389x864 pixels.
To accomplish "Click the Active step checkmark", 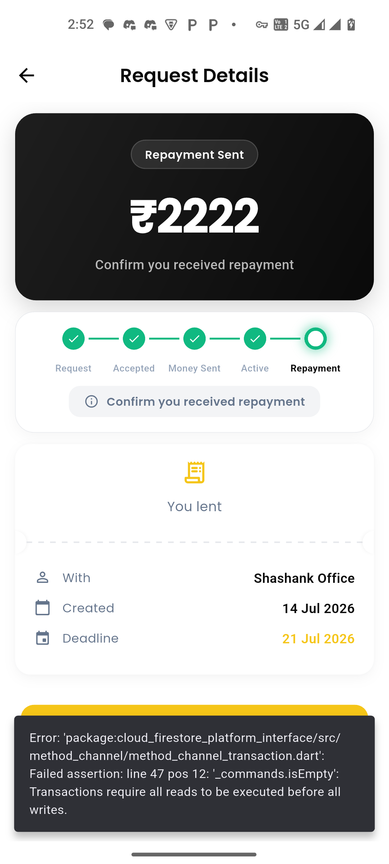I will click(255, 339).
